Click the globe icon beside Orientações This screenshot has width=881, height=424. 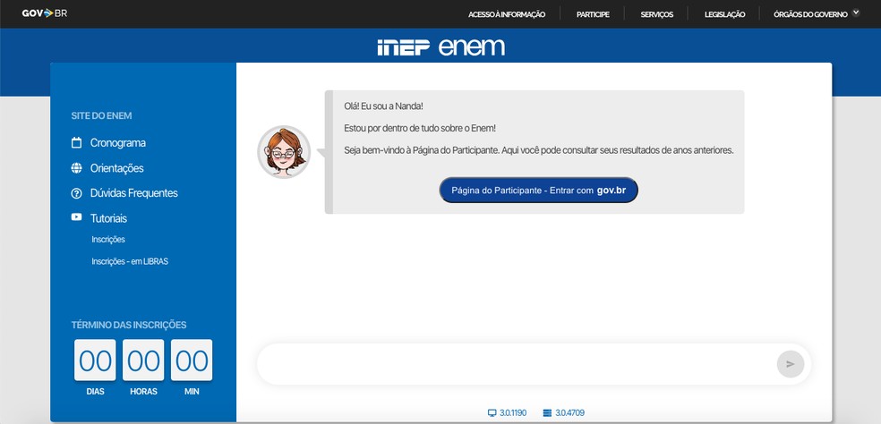tap(76, 168)
